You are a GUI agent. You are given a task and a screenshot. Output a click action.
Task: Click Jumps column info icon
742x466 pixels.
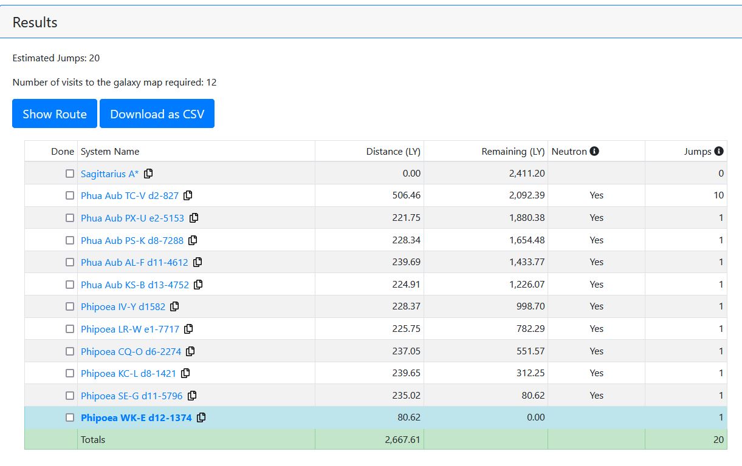tap(719, 151)
